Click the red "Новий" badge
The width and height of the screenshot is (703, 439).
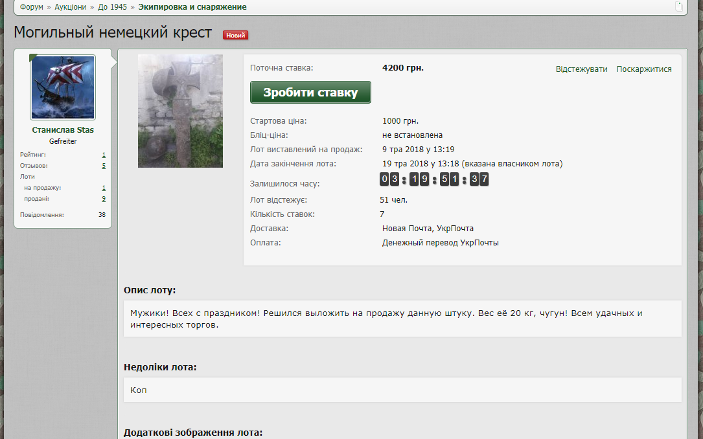coord(235,35)
